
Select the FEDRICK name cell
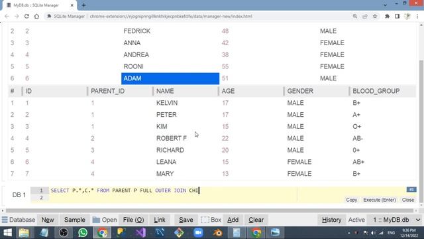pos(137,31)
